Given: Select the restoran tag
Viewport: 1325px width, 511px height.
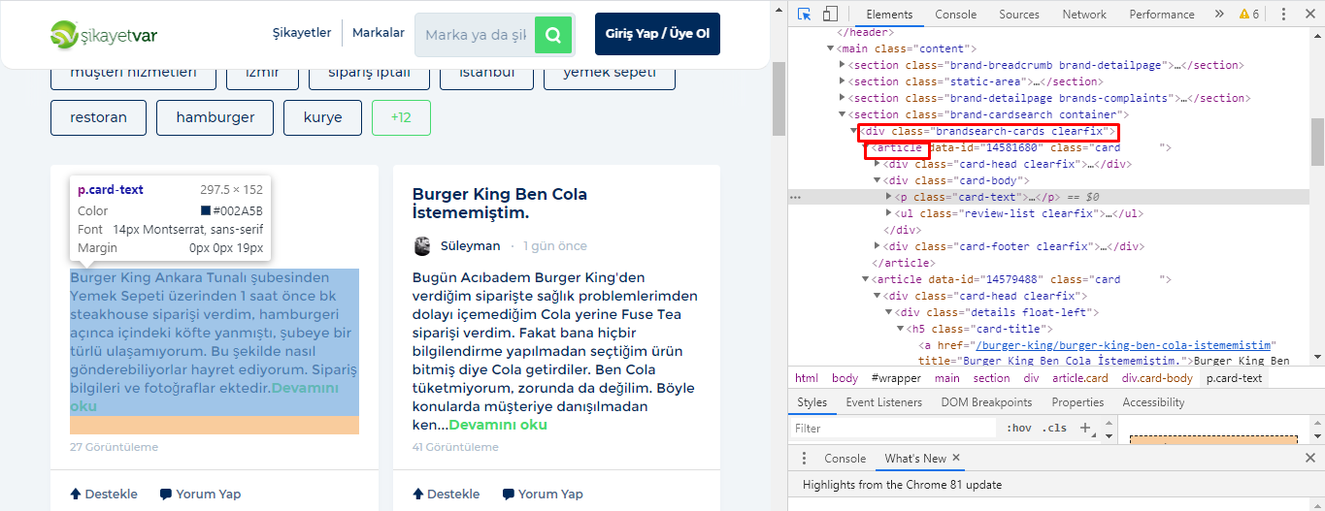Looking at the screenshot, I should (99, 117).
